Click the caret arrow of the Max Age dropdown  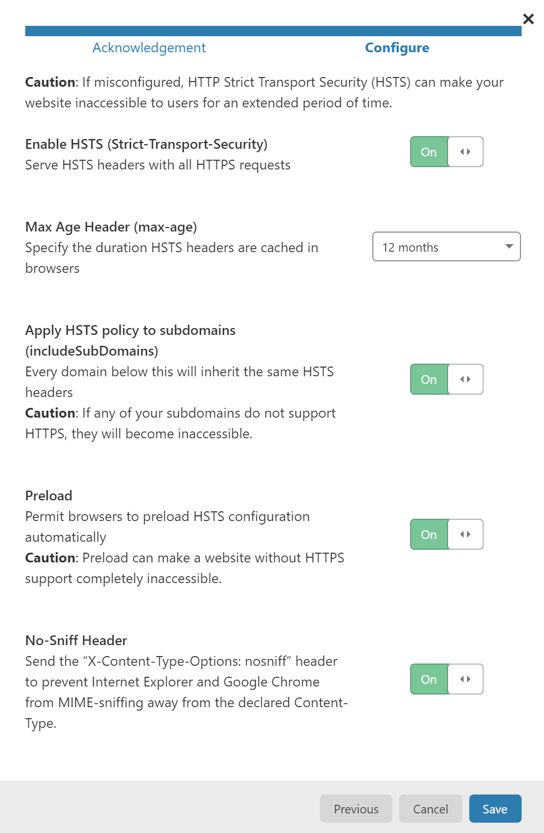(508, 246)
